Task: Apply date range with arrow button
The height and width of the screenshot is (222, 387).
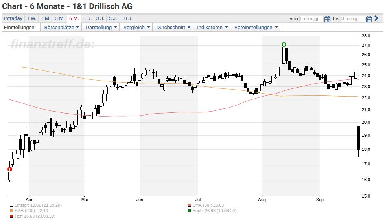Action: coord(376,18)
